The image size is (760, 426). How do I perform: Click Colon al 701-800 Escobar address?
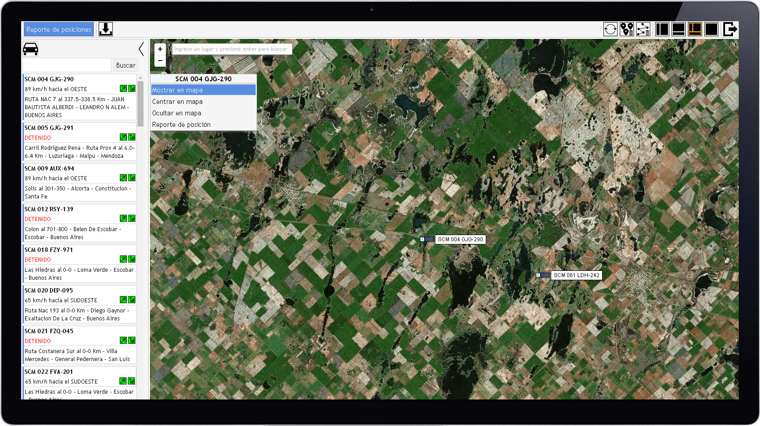click(73, 233)
